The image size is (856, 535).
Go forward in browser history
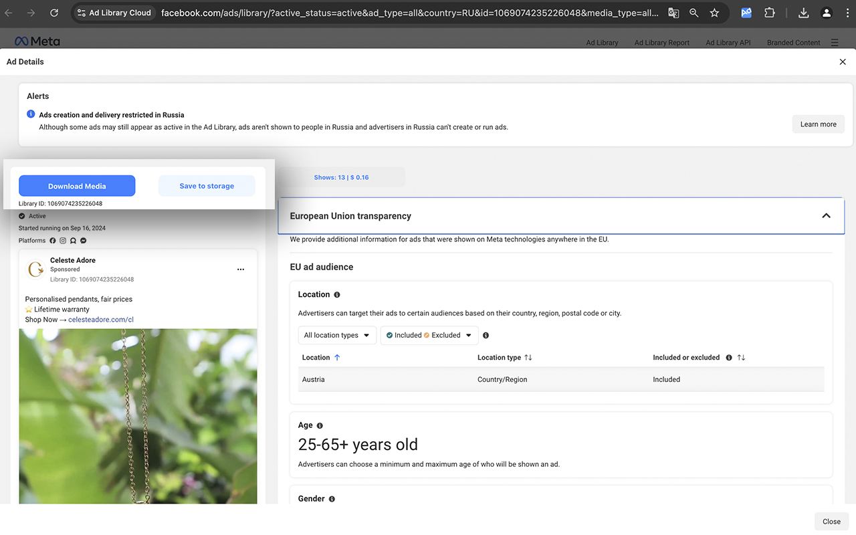(31, 13)
